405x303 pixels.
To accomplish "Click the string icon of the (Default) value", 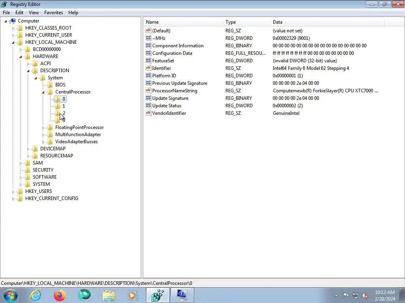I will coord(148,30).
